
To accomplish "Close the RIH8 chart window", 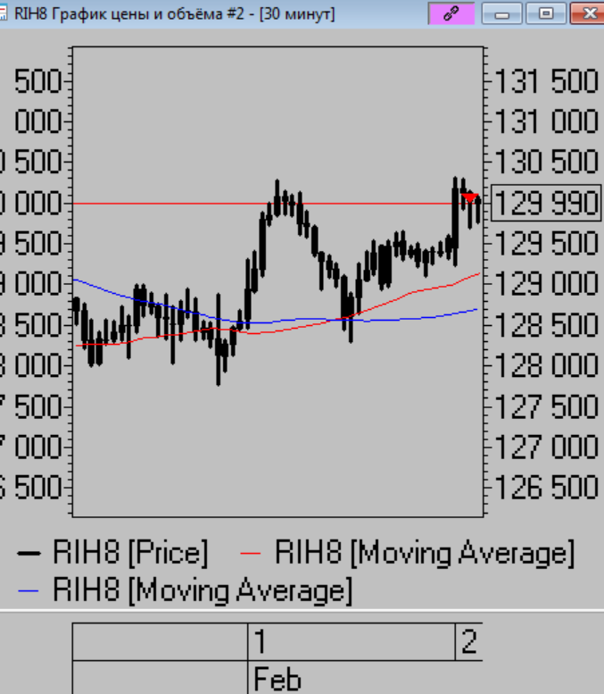I will point(588,13).
